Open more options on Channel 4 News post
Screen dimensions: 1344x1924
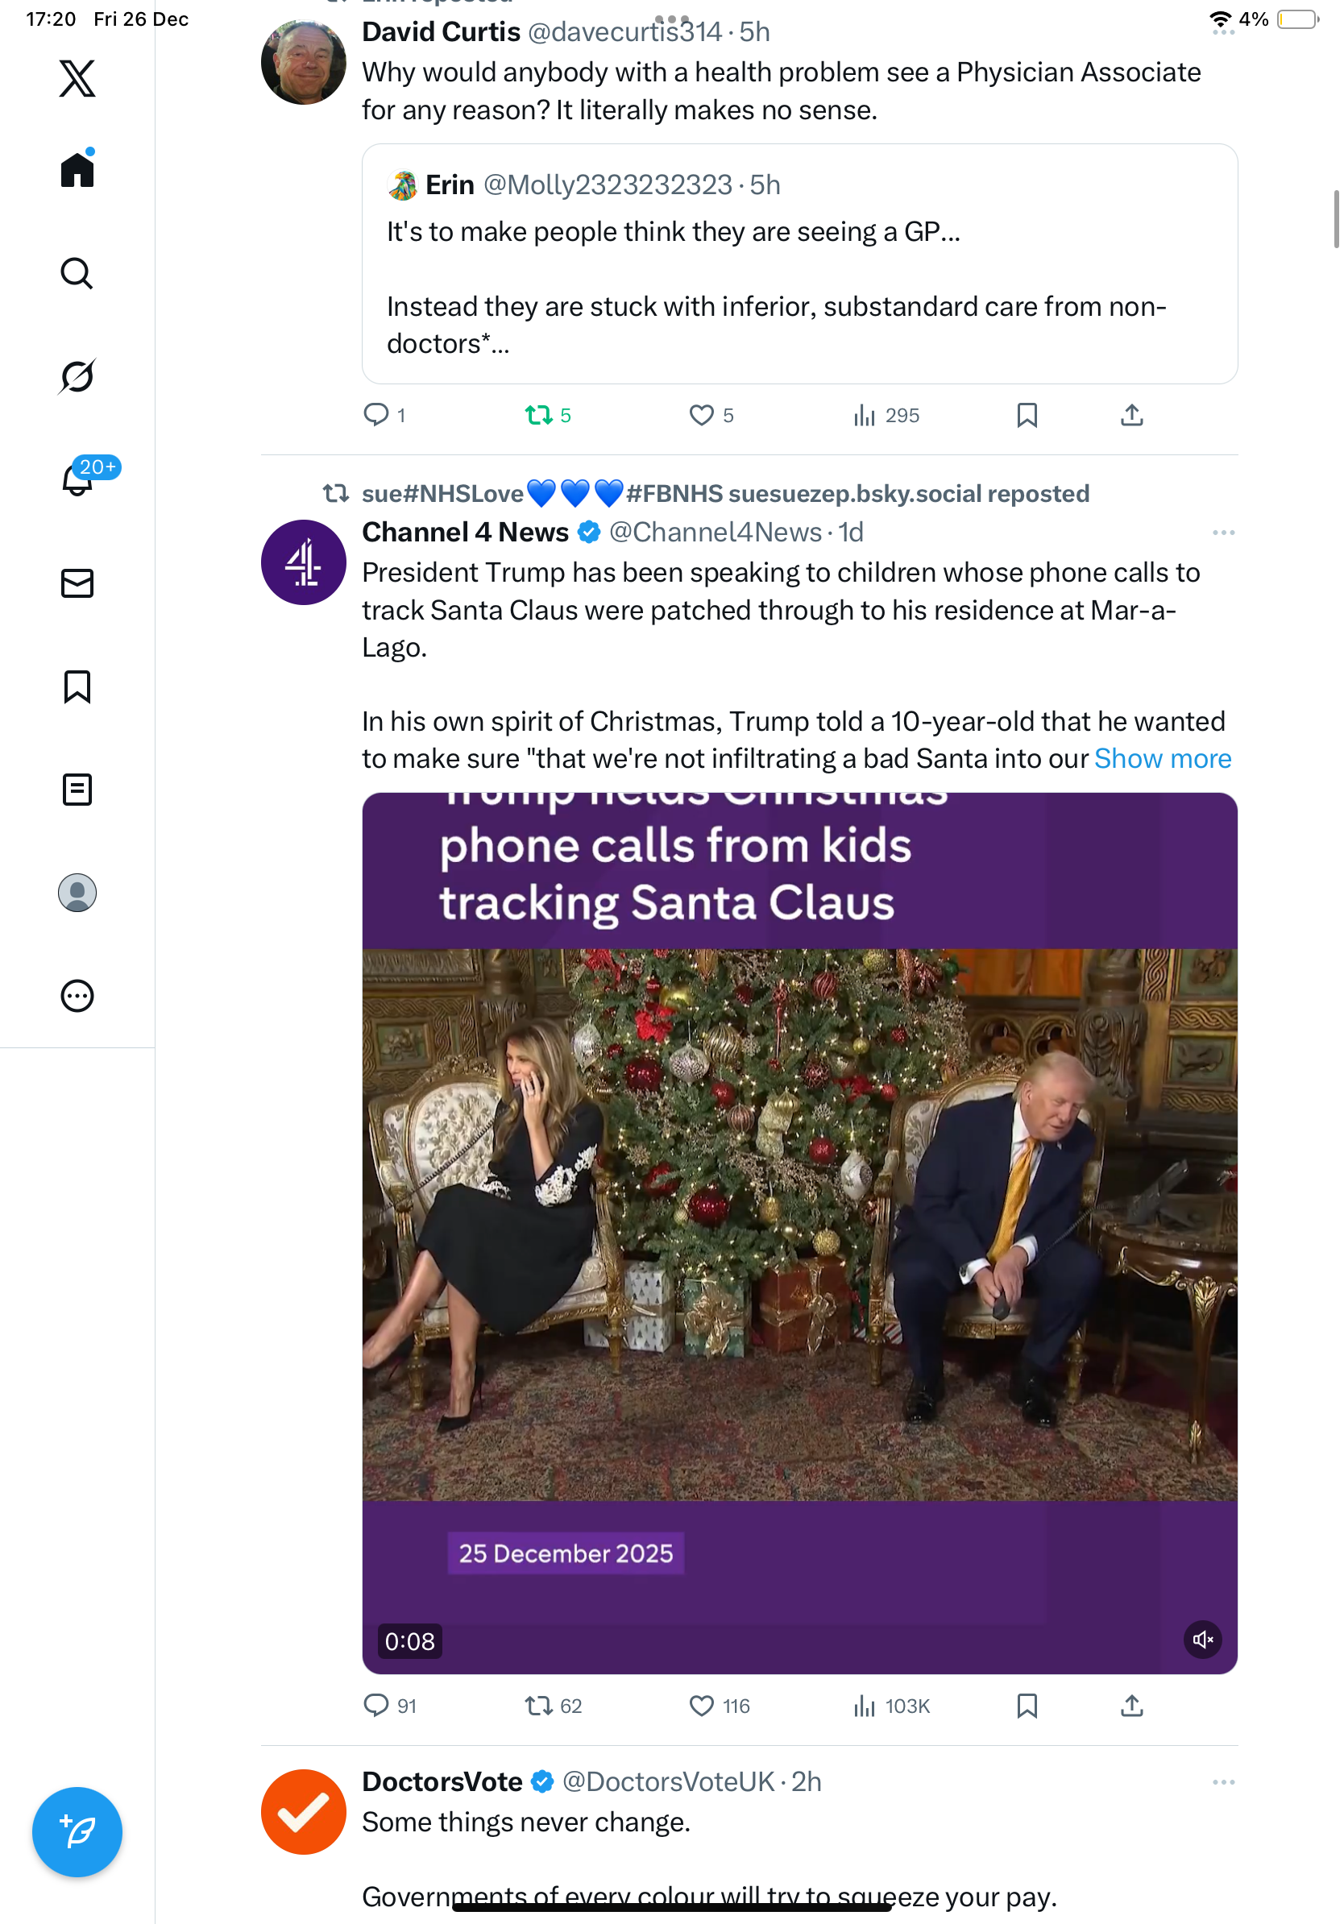point(1222,533)
